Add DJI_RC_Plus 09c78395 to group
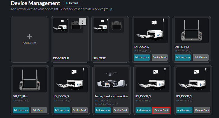 183,58
